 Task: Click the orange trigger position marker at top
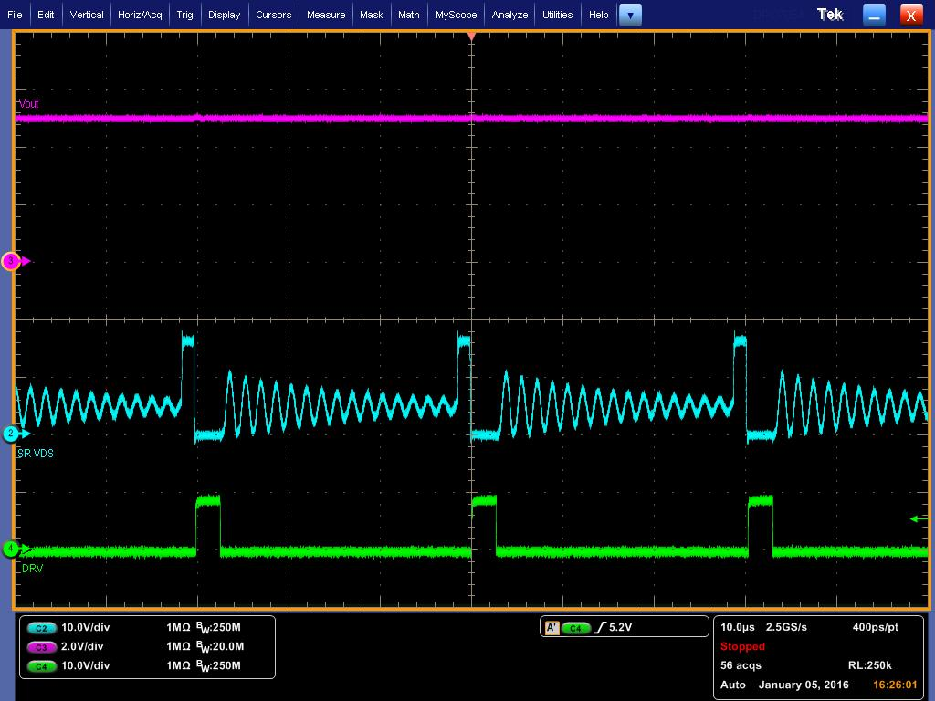pyautogui.click(x=471, y=37)
